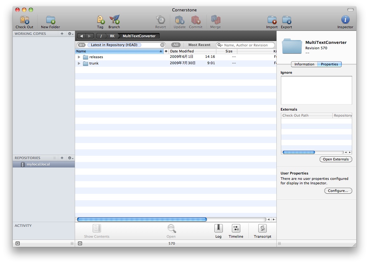Click the Ignore text area
The height and width of the screenshot is (266, 369).
click(x=316, y=90)
